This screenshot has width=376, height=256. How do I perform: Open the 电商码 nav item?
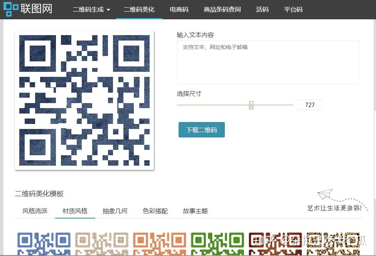179,10
